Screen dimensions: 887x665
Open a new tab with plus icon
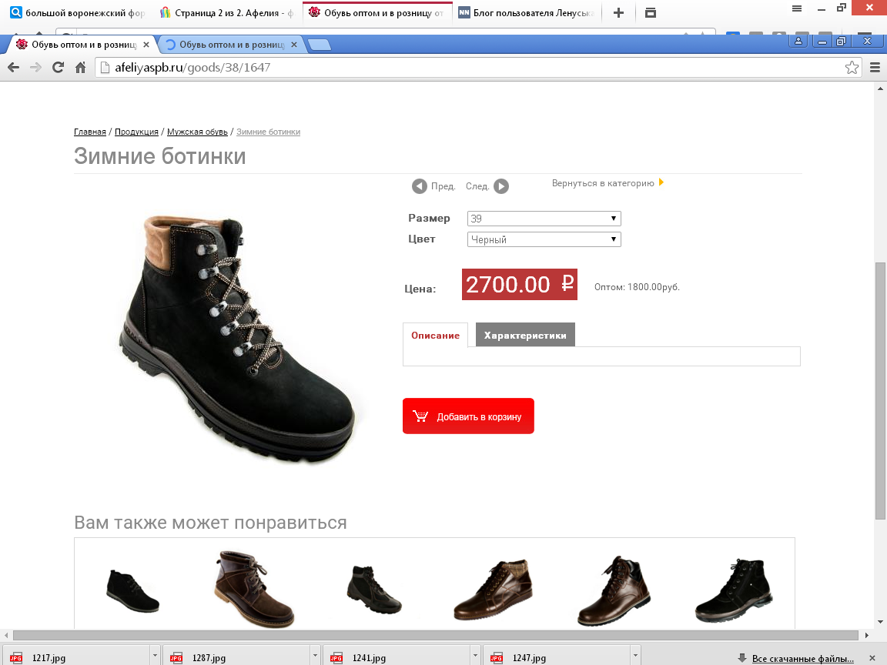click(618, 12)
